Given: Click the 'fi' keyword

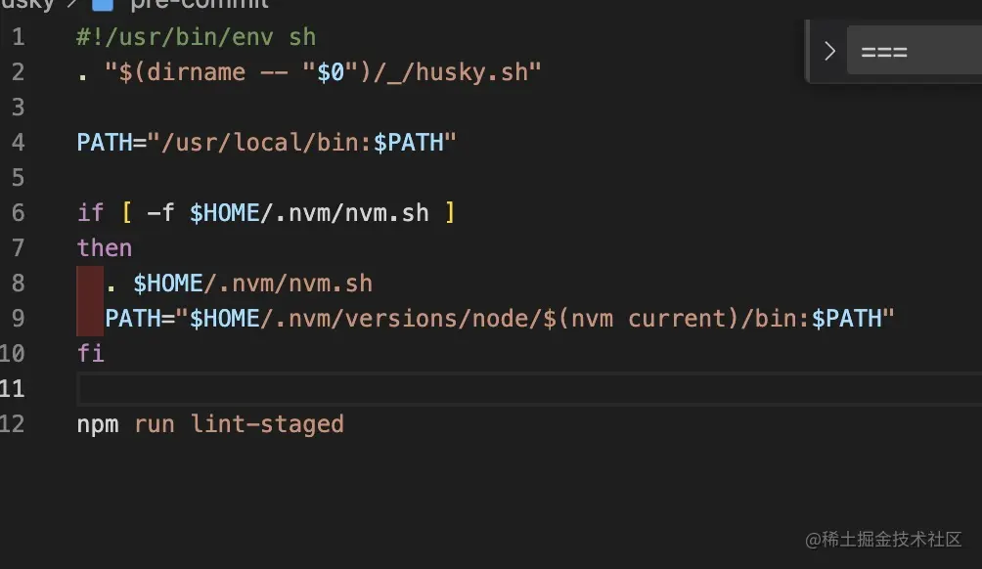Looking at the screenshot, I should pos(90,354).
